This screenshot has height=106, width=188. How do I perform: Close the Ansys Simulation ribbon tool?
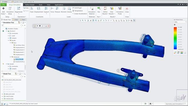(127, 10)
